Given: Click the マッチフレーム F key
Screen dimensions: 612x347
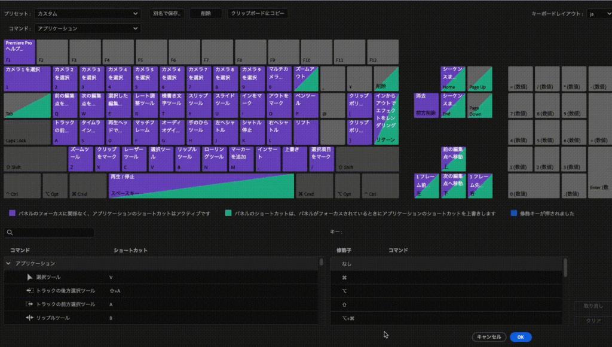Looking at the screenshot, I should 145,132.
